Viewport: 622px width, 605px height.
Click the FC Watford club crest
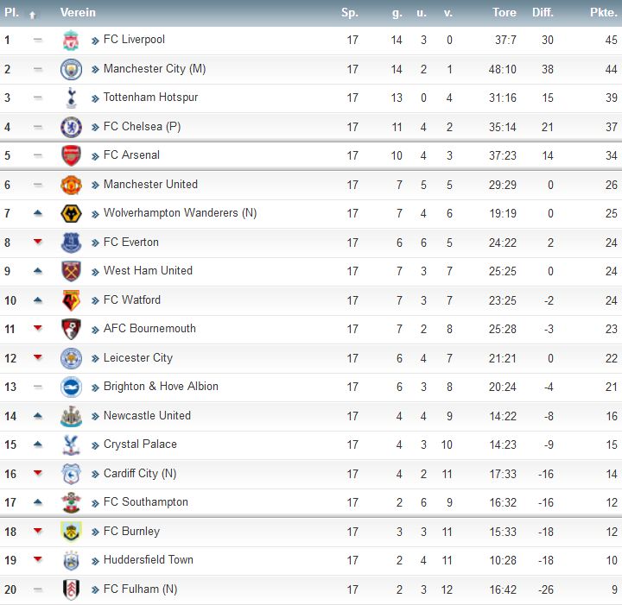(x=71, y=300)
